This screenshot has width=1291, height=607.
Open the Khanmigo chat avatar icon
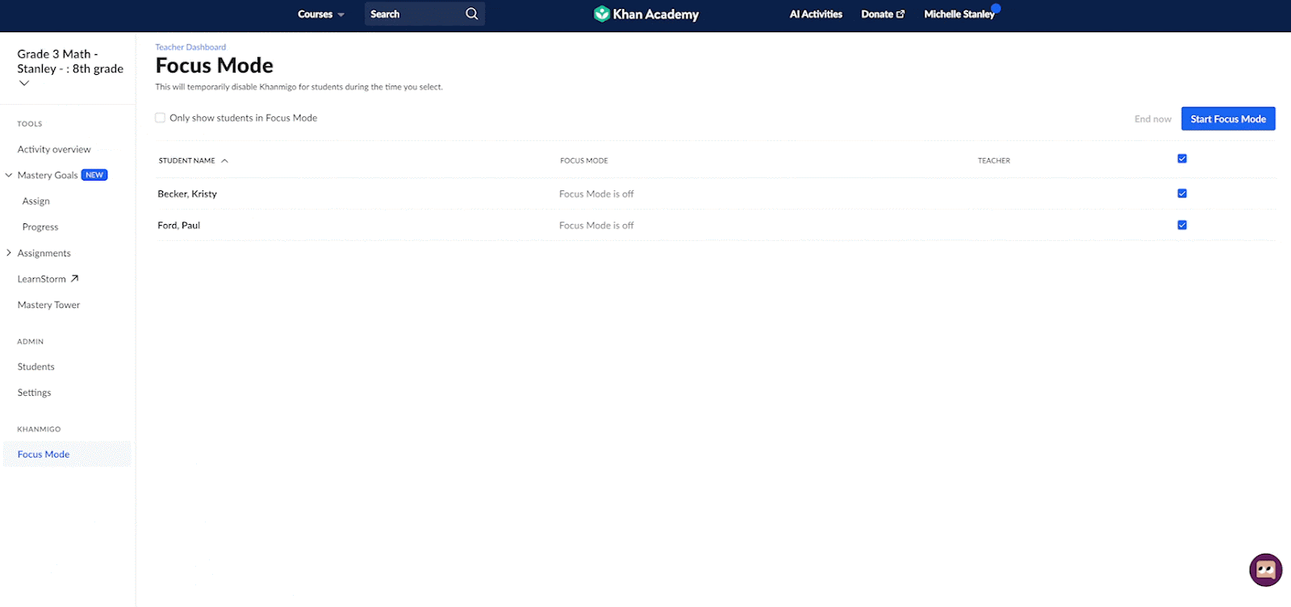(x=1265, y=570)
